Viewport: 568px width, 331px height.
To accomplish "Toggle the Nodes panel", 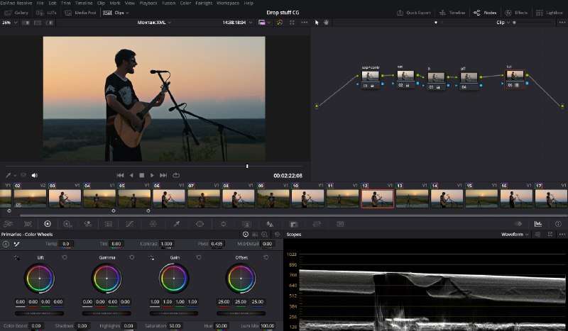I will [485, 13].
